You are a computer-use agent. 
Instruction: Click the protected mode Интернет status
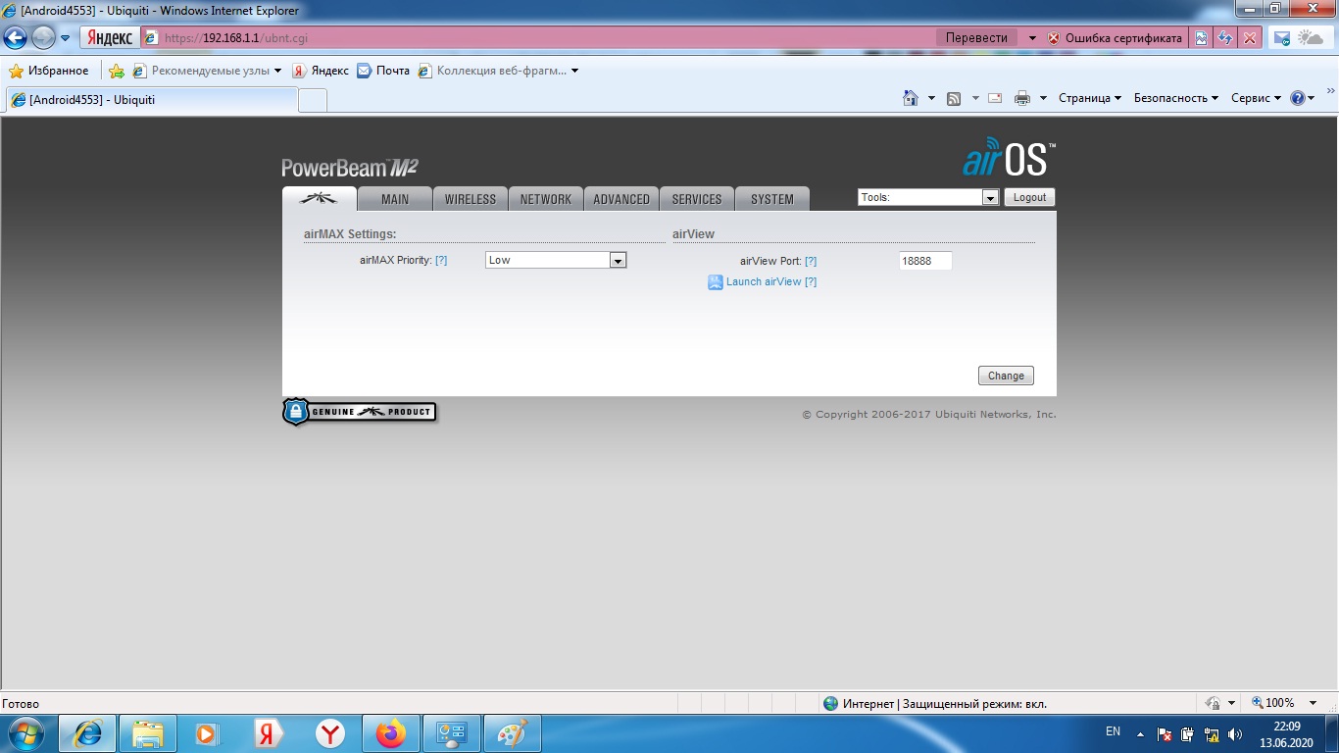click(935, 704)
